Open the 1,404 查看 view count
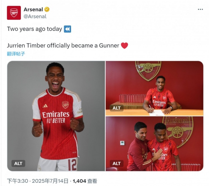This screenshot has width=209, height=186. click(85, 181)
